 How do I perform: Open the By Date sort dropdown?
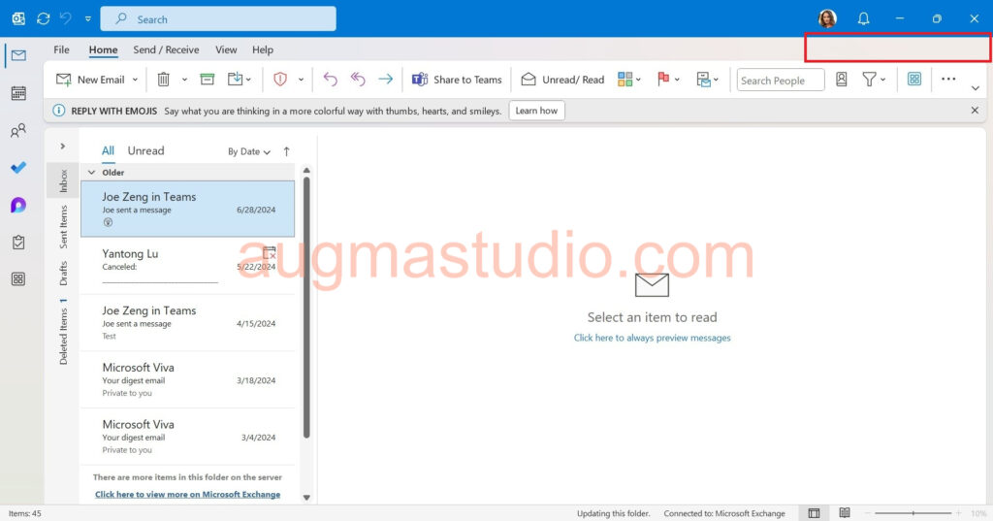tap(248, 151)
